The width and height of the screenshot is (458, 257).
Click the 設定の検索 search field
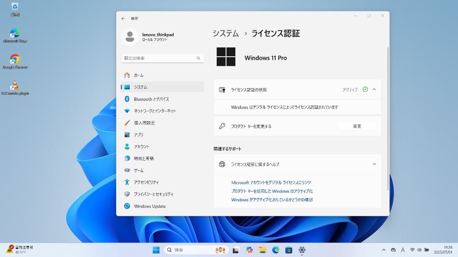click(x=162, y=58)
